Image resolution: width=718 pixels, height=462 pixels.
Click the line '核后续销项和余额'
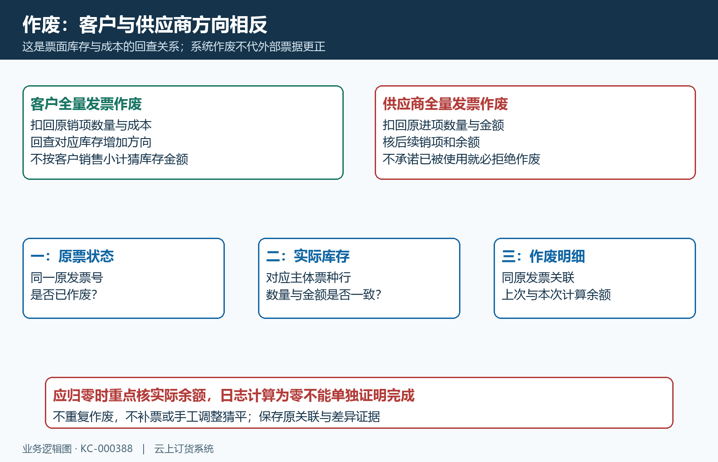click(431, 142)
